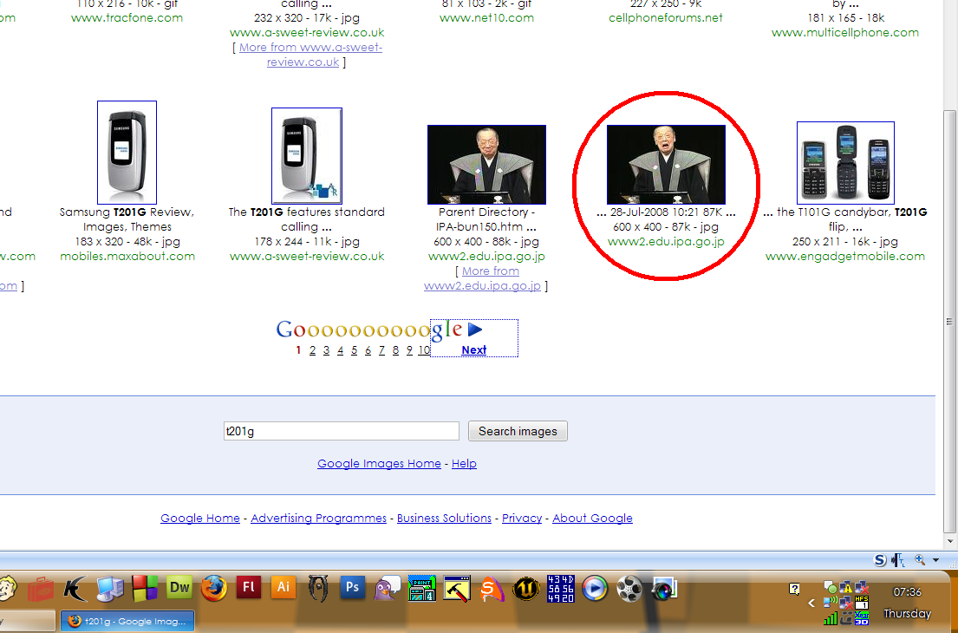Open Business Solutions footer link
958x633 pixels.
[444, 519]
